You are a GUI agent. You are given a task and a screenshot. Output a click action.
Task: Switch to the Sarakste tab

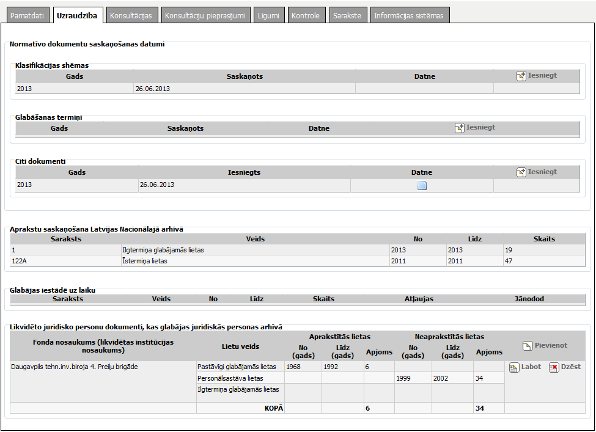click(x=347, y=16)
